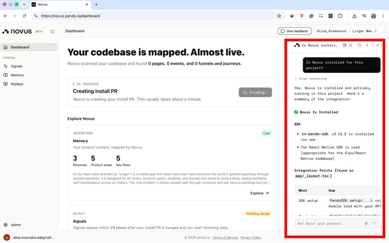The image size is (389, 243).
Task: Open the Chrome profile avatar
Action: point(374,16)
